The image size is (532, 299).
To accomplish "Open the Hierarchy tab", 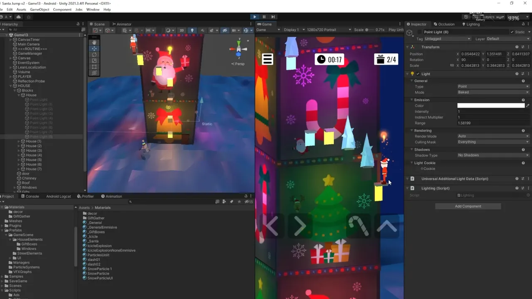I will tap(9, 24).
